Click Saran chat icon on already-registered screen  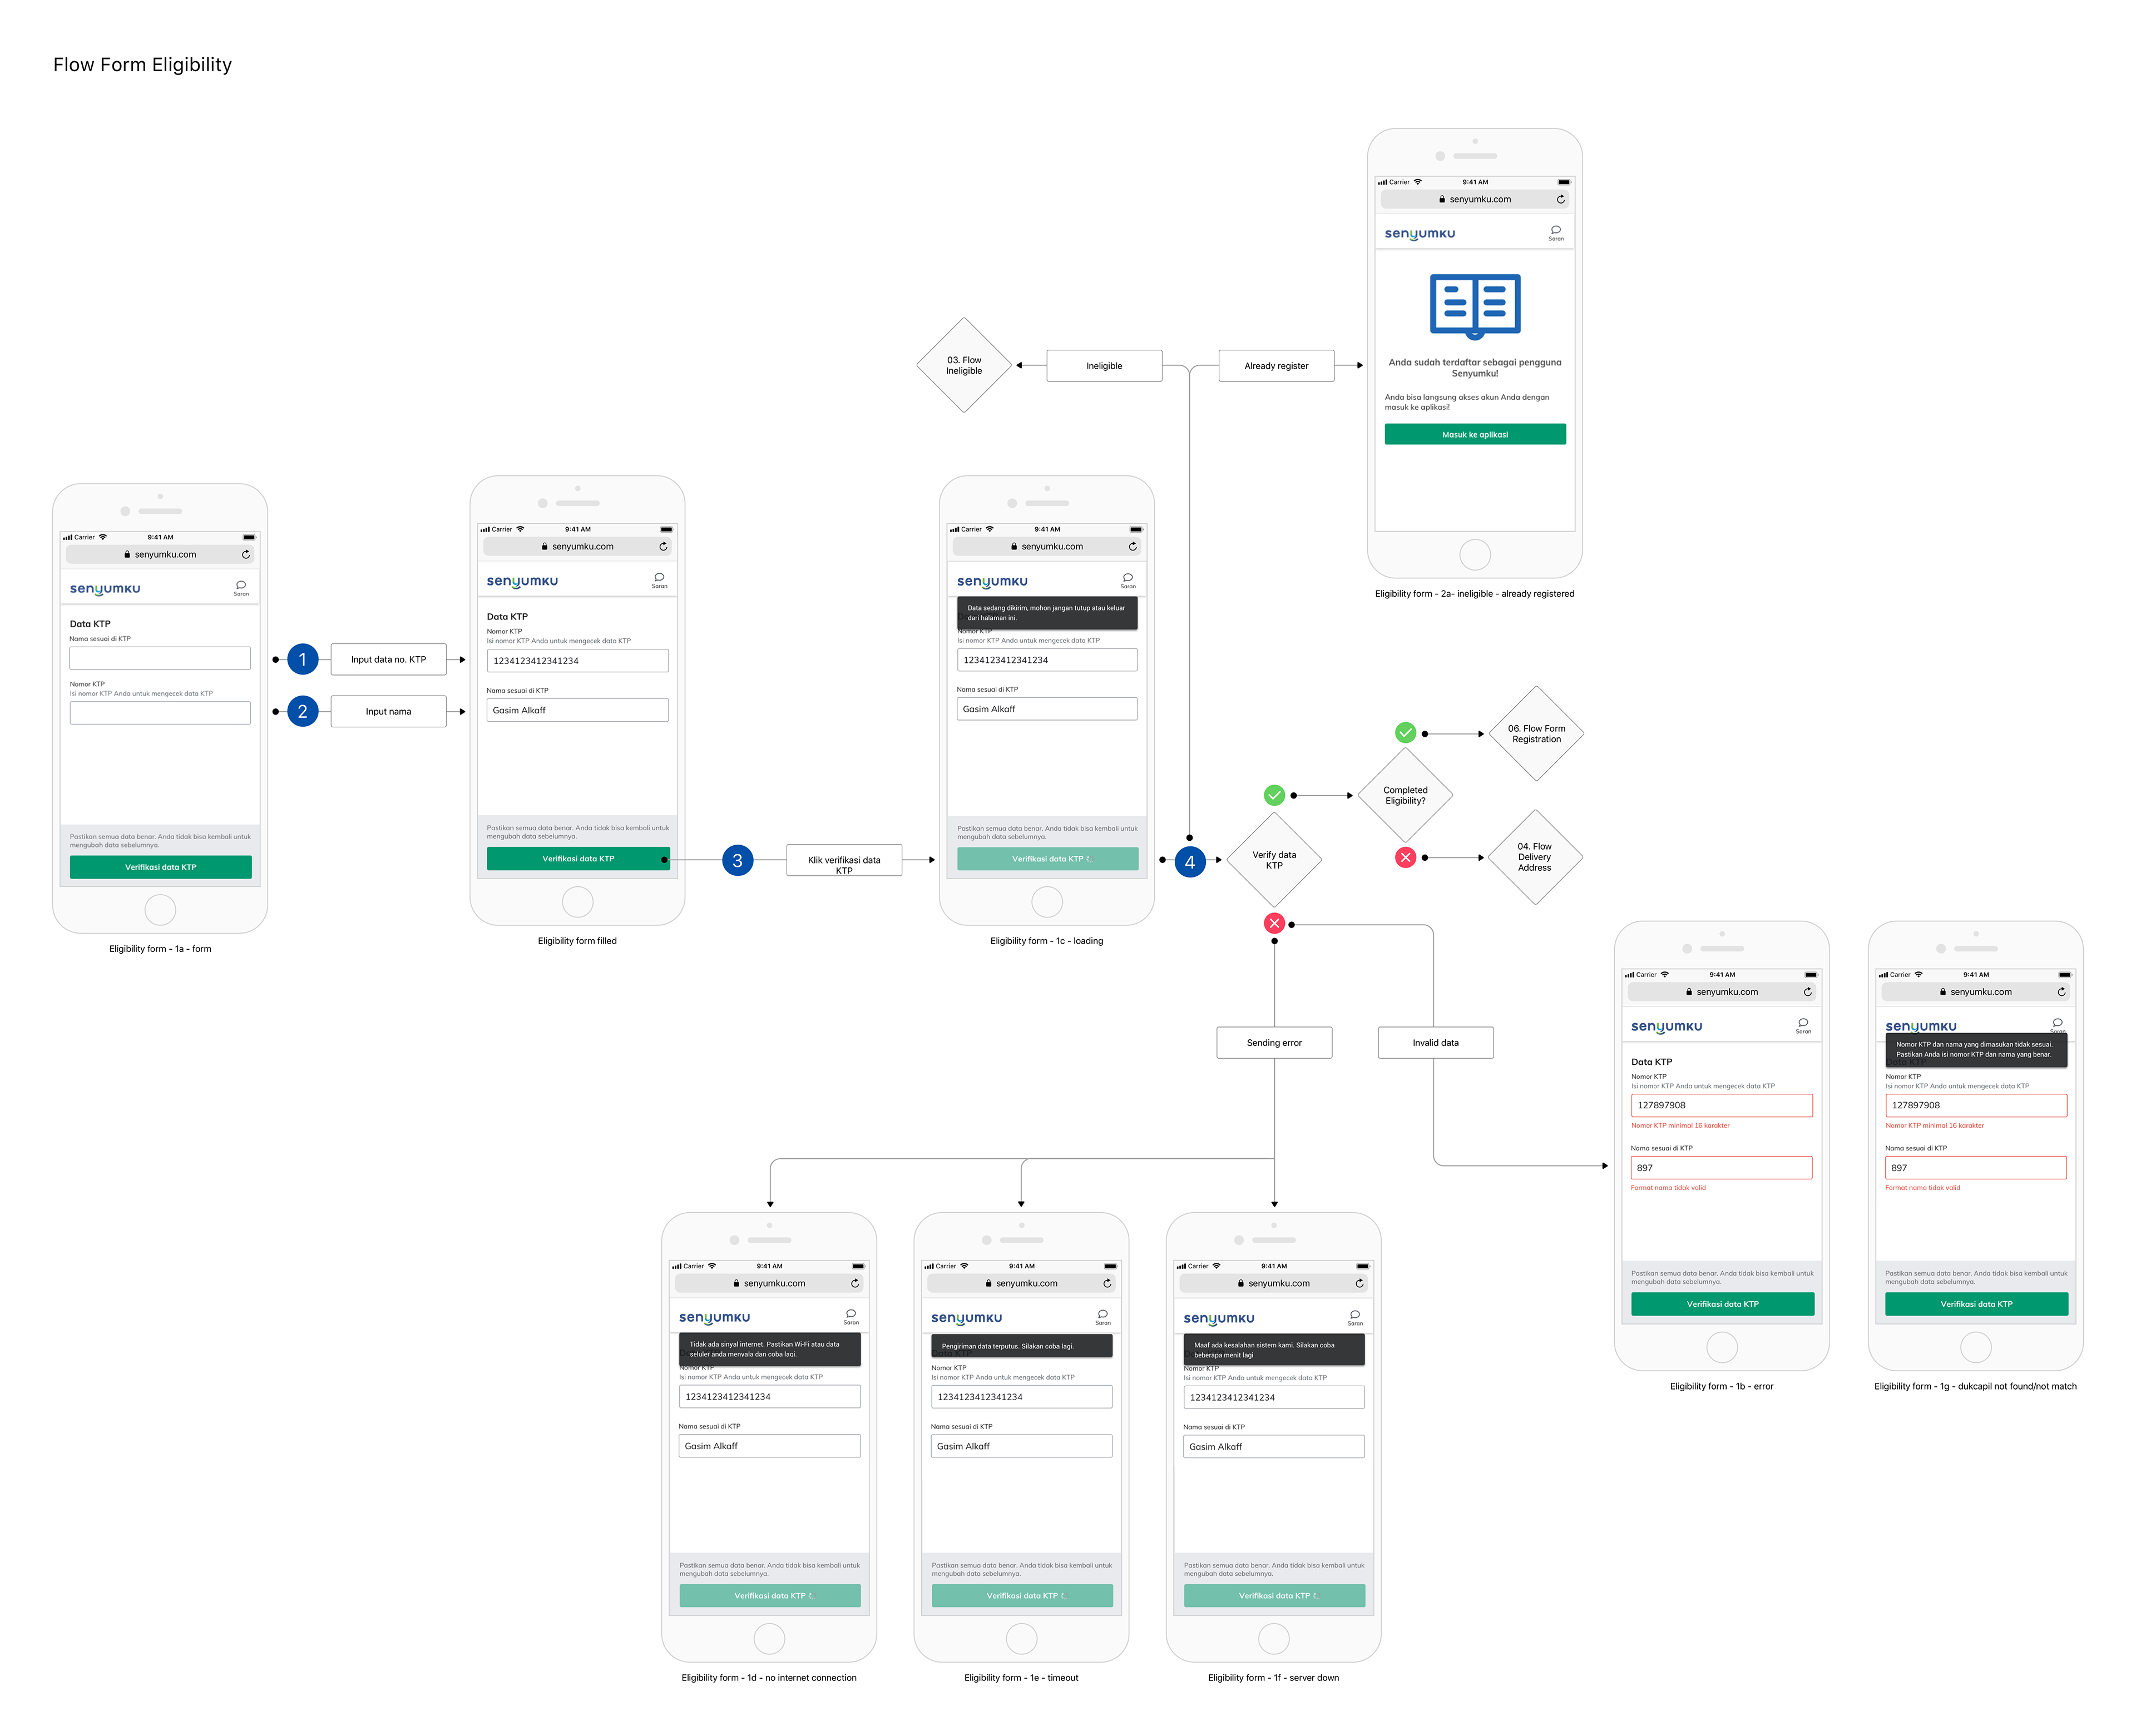(1556, 231)
